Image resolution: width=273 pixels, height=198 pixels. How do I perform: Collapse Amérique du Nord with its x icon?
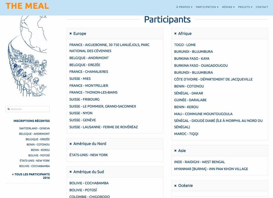(x=71, y=144)
